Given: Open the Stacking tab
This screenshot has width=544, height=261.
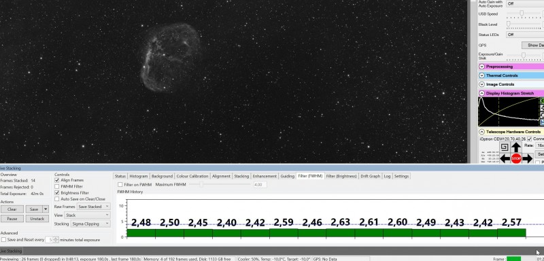Looking at the screenshot, I should coord(241,176).
